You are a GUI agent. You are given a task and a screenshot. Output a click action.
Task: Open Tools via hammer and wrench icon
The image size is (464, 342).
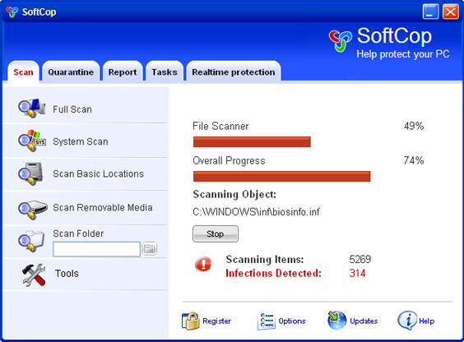tap(34, 275)
